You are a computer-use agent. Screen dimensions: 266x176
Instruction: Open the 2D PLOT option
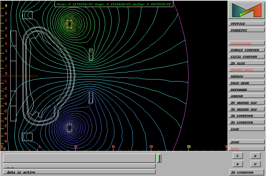click(x=247, y=63)
